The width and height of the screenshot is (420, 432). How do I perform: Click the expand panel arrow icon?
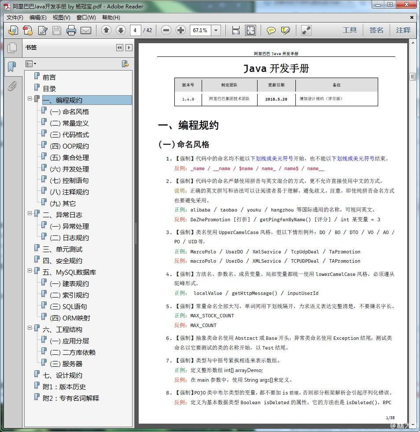(x=129, y=48)
